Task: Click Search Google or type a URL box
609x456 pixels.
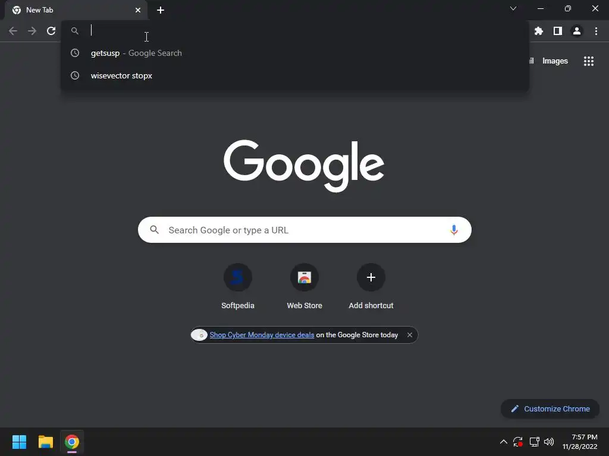Action: (x=304, y=230)
